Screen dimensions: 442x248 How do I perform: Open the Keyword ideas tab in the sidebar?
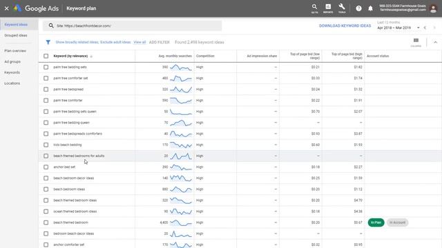coord(16,25)
